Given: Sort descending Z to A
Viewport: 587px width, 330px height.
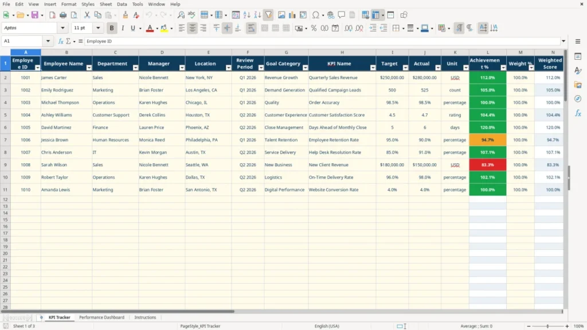Looking at the screenshot, I should [257, 15].
